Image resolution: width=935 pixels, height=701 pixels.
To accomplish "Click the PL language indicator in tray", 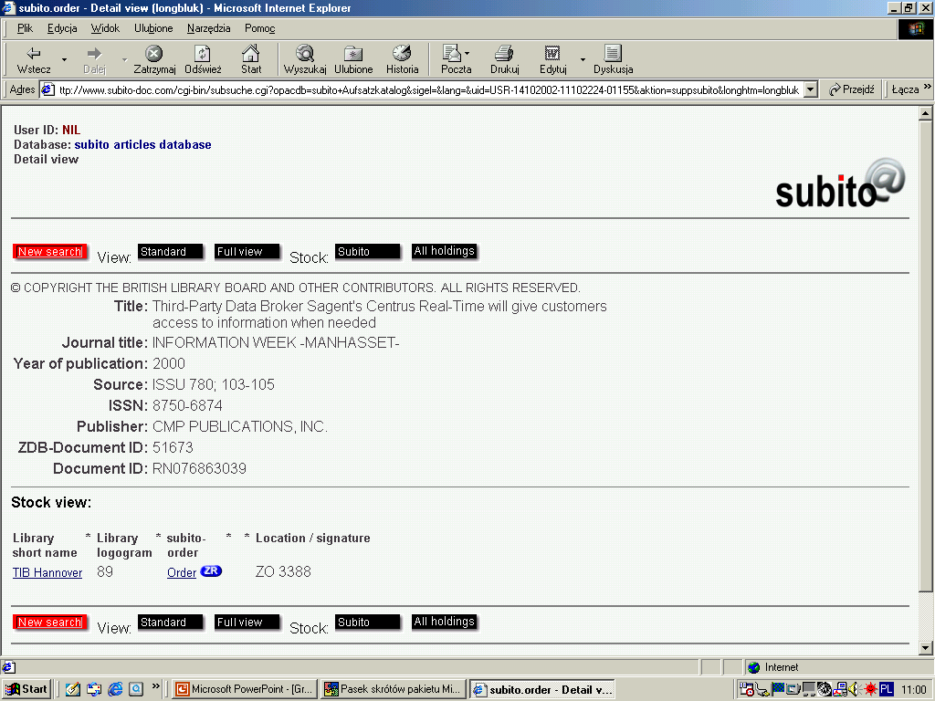I will pyautogui.click(x=887, y=689).
